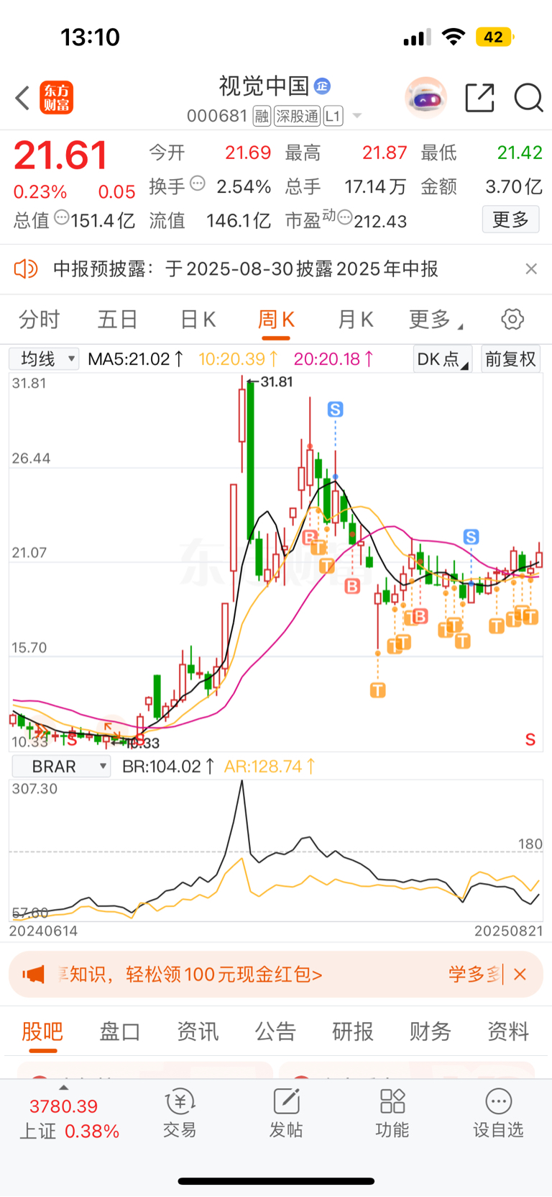Viewport: 552px width, 1197px height.
Task: Toggle the DK点 signal option
Action: tap(442, 358)
